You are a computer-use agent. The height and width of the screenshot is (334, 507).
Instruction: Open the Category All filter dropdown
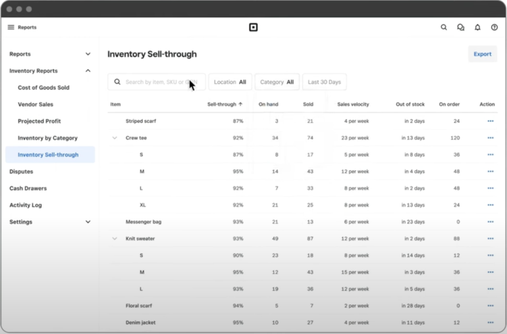tap(277, 82)
